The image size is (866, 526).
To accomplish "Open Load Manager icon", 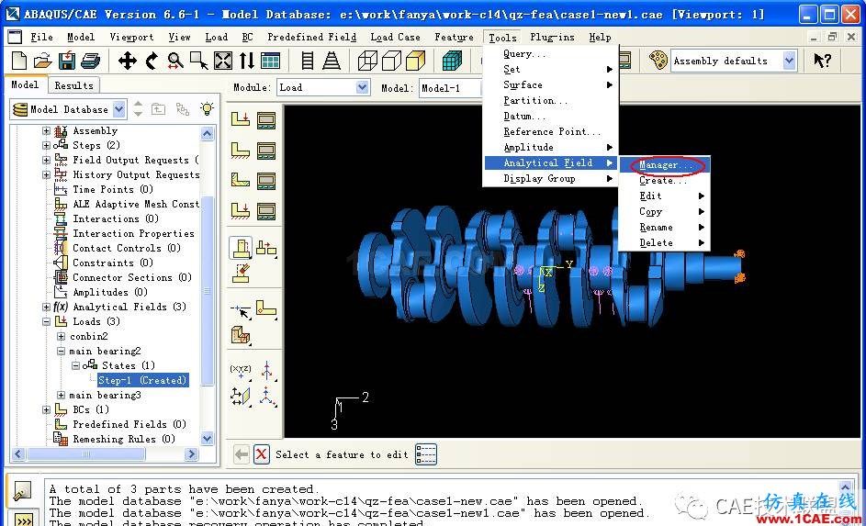I will tap(266, 119).
